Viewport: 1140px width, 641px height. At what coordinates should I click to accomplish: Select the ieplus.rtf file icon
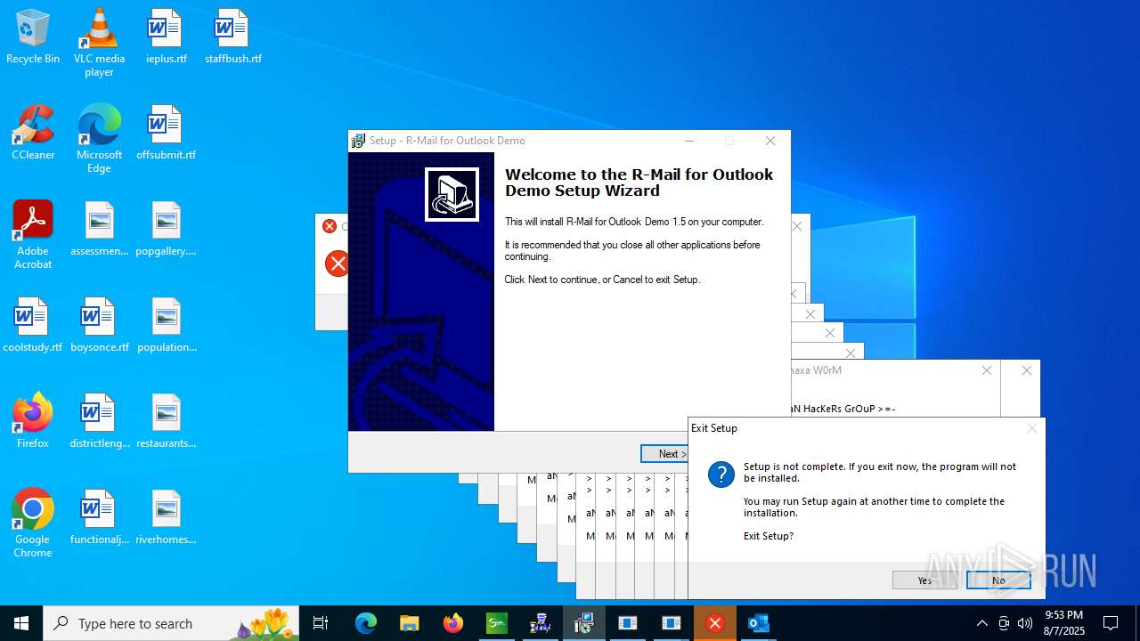click(167, 37)
